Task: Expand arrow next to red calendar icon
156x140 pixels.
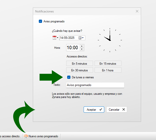Action: (57, 38)
